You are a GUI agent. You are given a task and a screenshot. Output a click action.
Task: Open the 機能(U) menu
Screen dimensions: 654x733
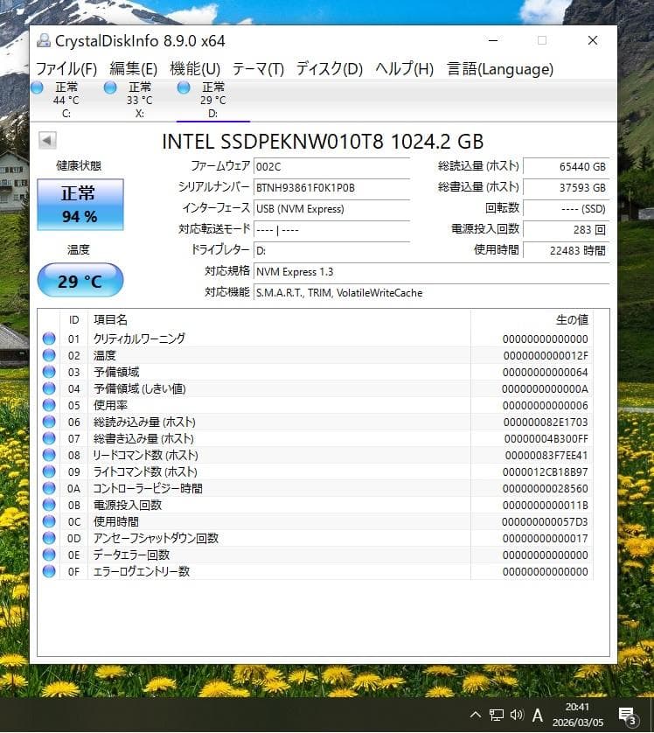(x=195, y=69)
